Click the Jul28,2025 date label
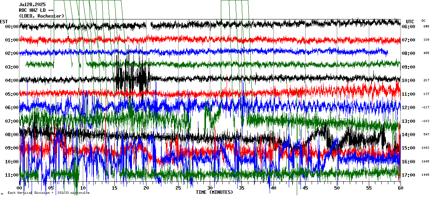The image size is (431, 198). pyautogui.click(x=32, y=5)
